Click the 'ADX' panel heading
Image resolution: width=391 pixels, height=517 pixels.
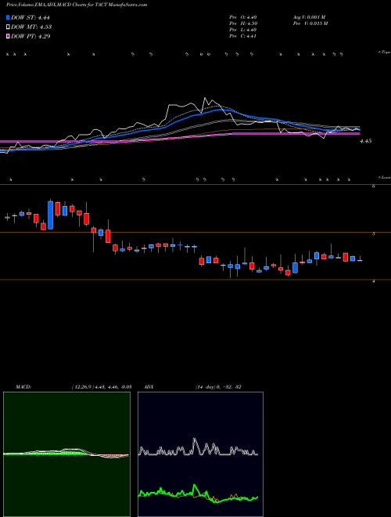tap(149, 387)
